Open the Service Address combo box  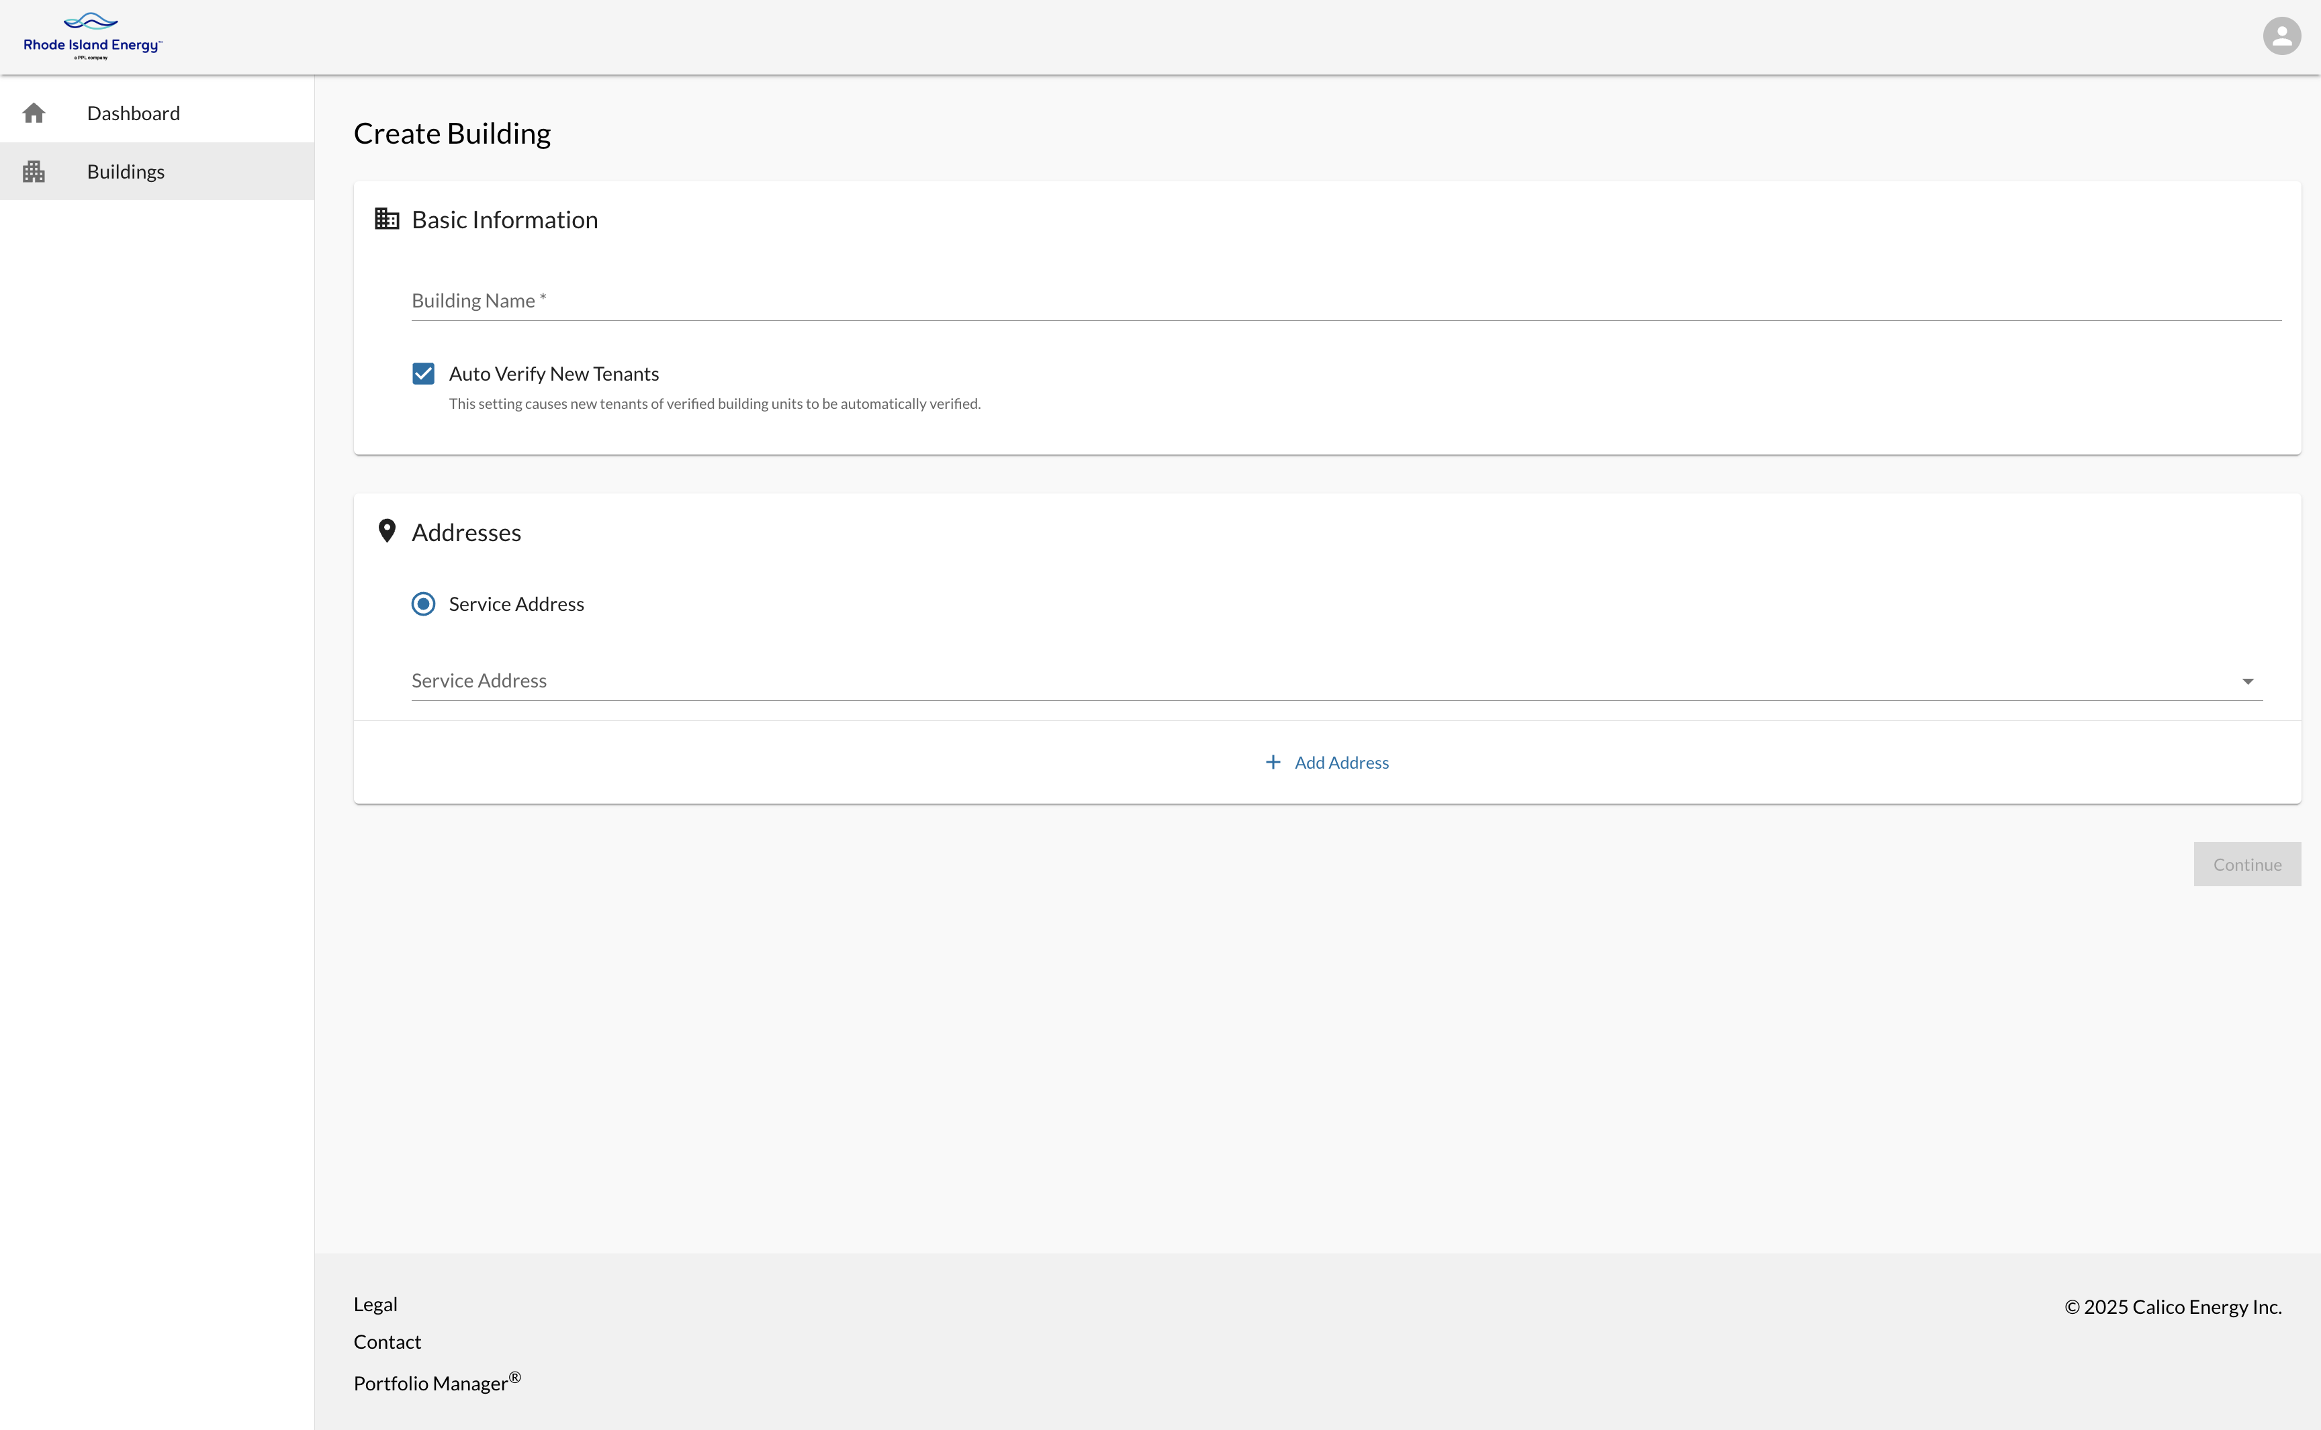click(x=1324, y=681)
